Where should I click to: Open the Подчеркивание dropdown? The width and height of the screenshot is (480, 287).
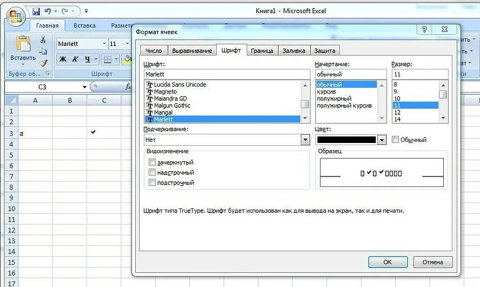coord(305,140)
